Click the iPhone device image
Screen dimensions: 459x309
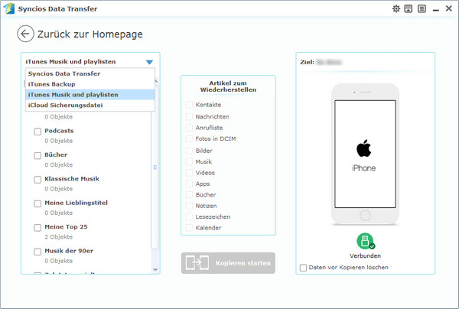[x=365, y=154]
